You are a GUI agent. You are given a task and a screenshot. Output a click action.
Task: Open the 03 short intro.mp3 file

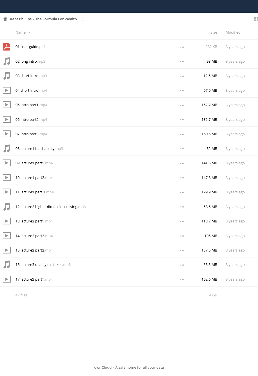31,76
